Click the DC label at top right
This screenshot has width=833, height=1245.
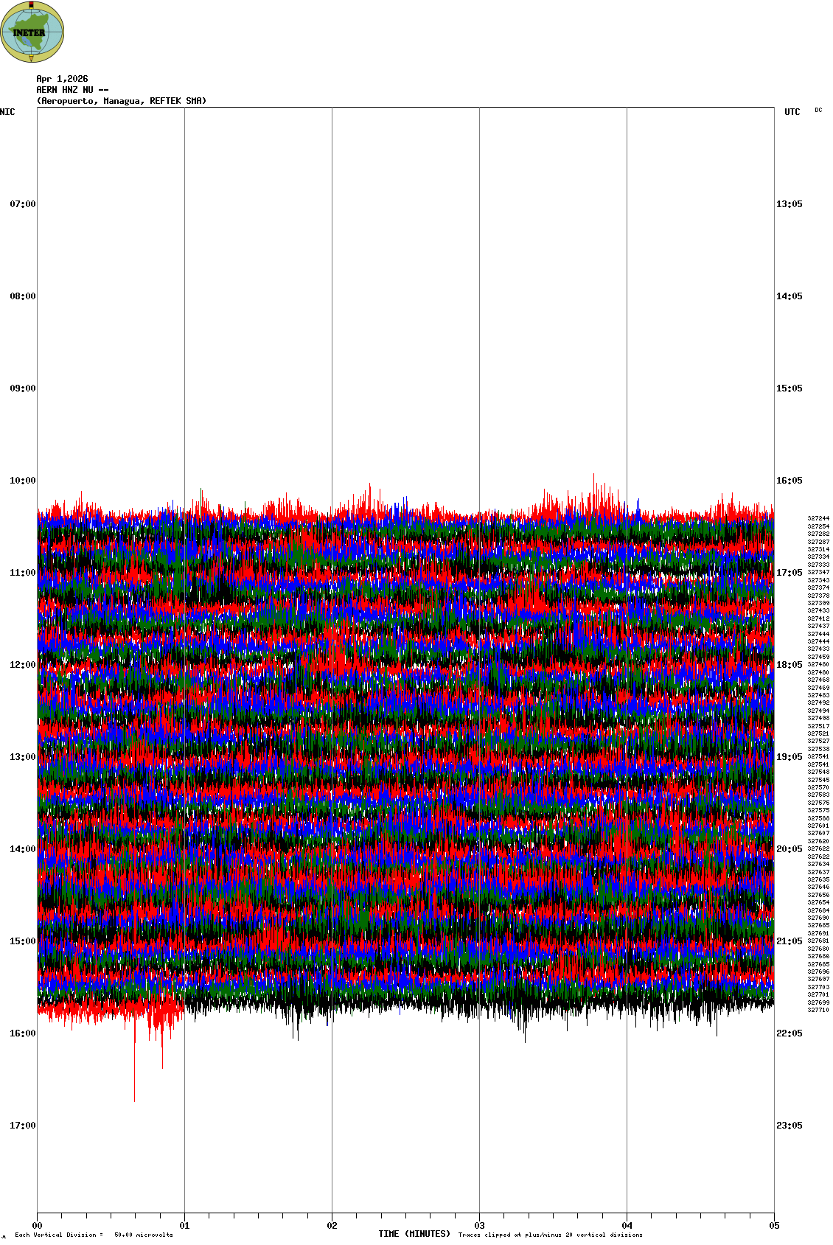click(818, 110)
